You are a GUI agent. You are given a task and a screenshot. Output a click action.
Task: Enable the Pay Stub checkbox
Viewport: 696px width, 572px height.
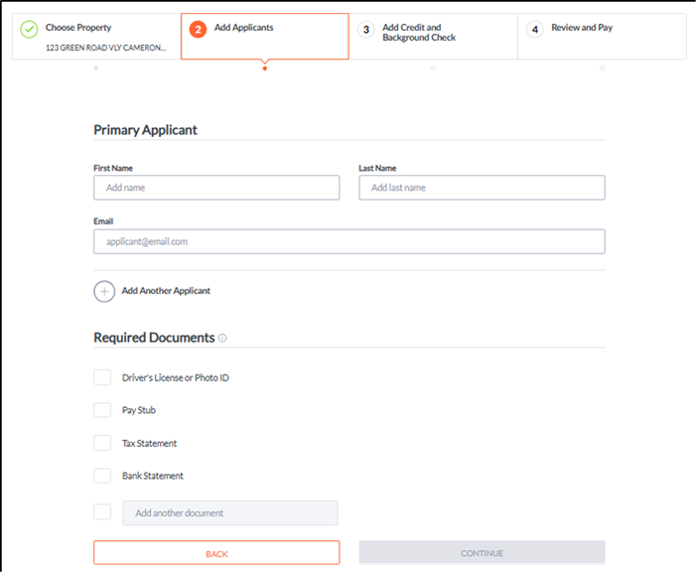(102, 410)
